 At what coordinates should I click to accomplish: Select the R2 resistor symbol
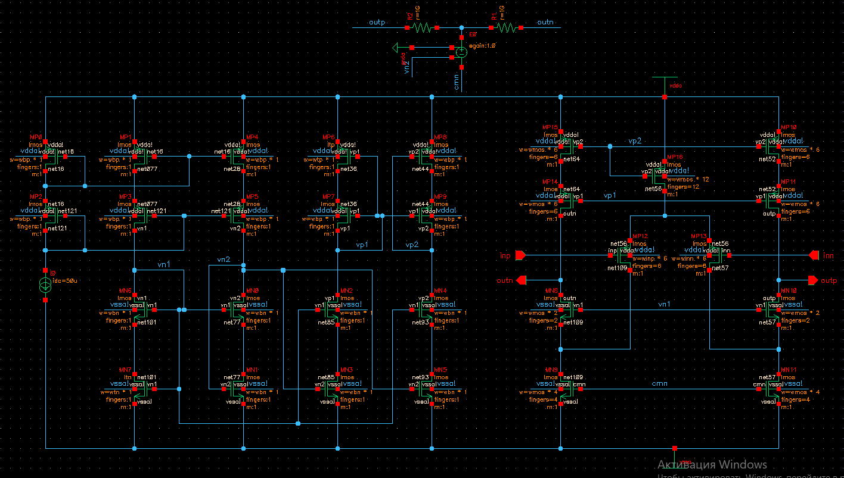(x=423, y=27)
